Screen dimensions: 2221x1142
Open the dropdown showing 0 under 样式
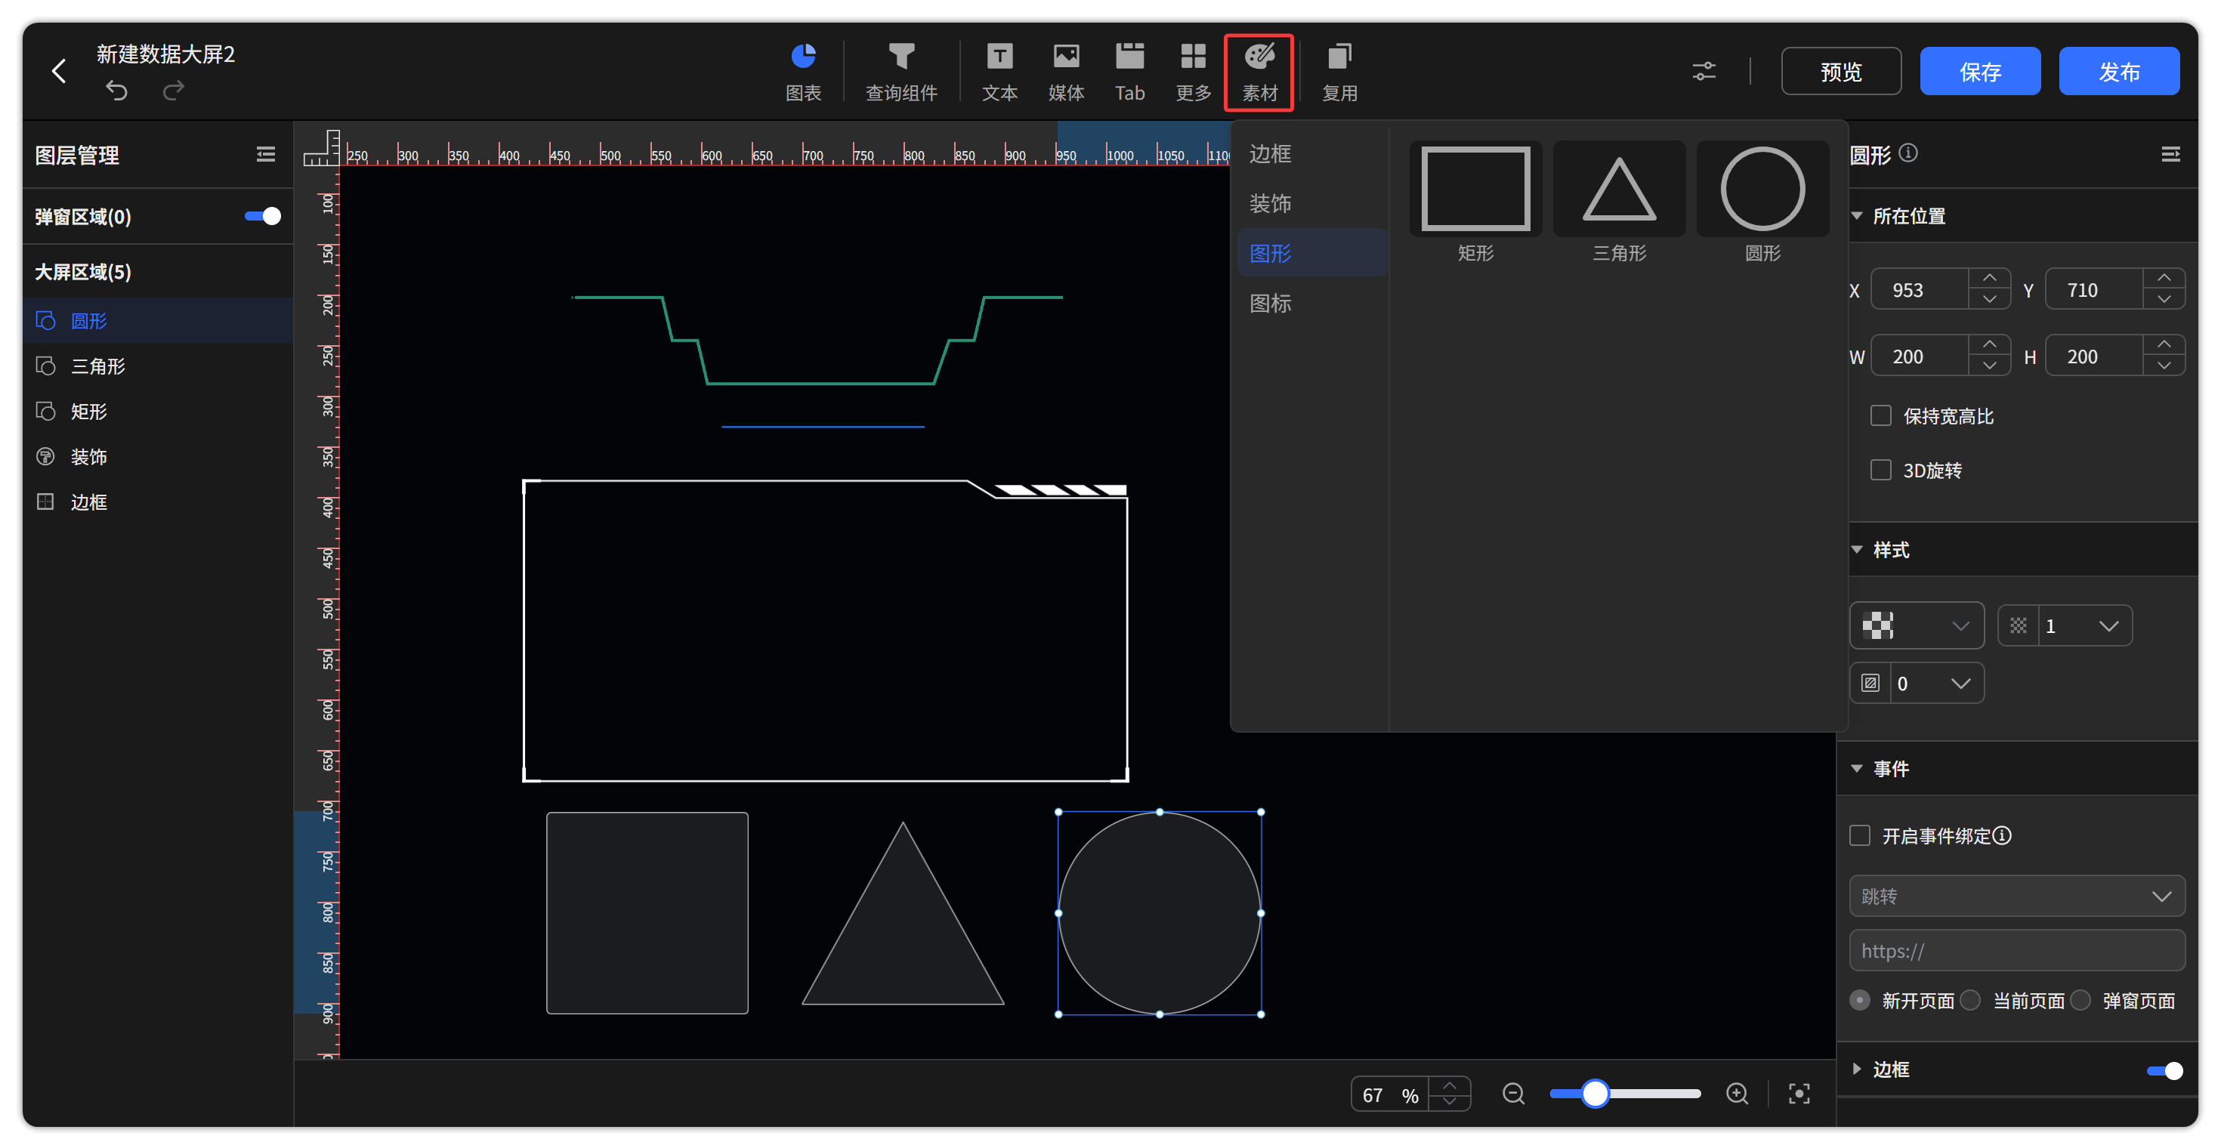(1916, 684)
